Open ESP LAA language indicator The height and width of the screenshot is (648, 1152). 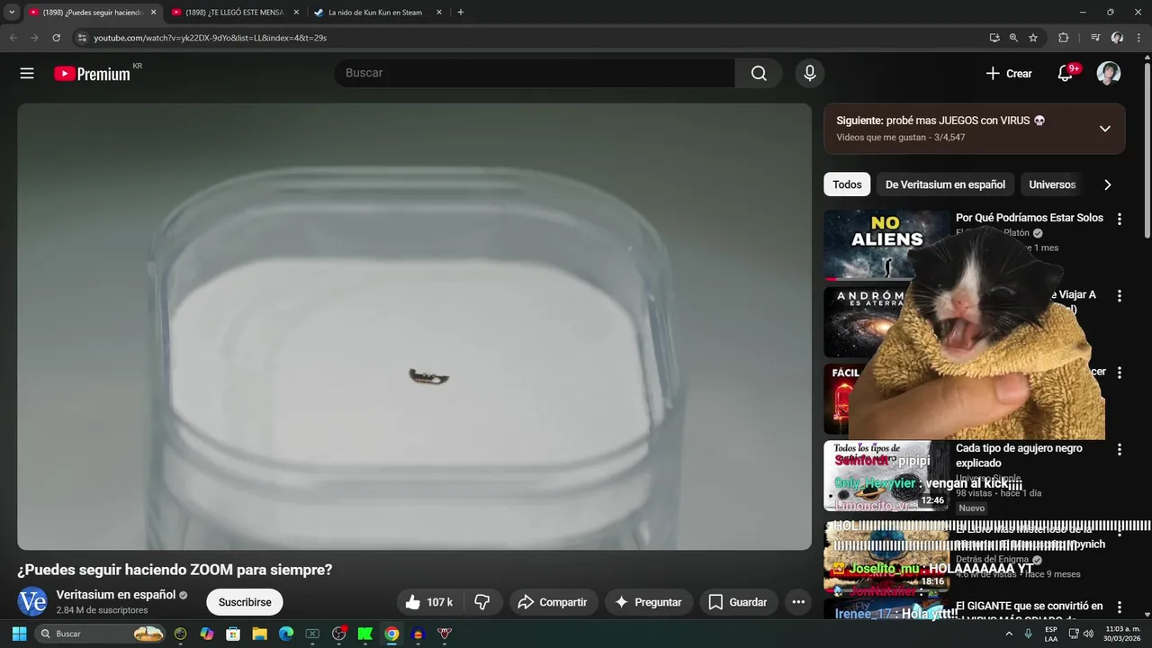click(x=1051, y=634)
